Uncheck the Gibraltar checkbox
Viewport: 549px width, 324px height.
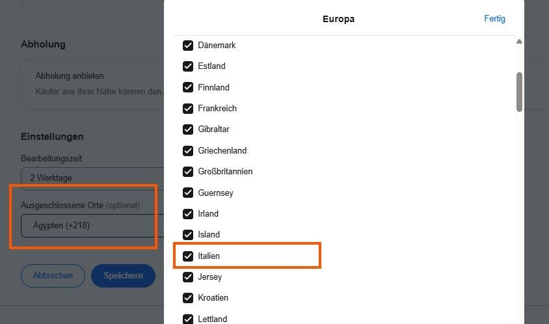(188, 129)
